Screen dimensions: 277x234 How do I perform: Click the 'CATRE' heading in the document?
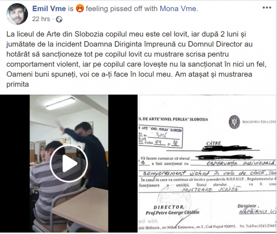click(x=214, y=143)
